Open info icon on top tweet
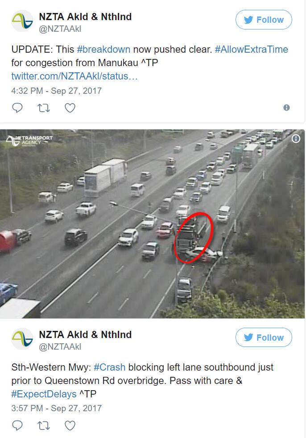This screenshot has height=438, width=306. click(x=286, y=108)
